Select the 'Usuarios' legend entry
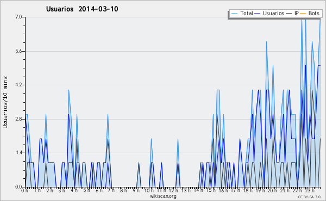326x201 pixels. (x=273, y=13)
